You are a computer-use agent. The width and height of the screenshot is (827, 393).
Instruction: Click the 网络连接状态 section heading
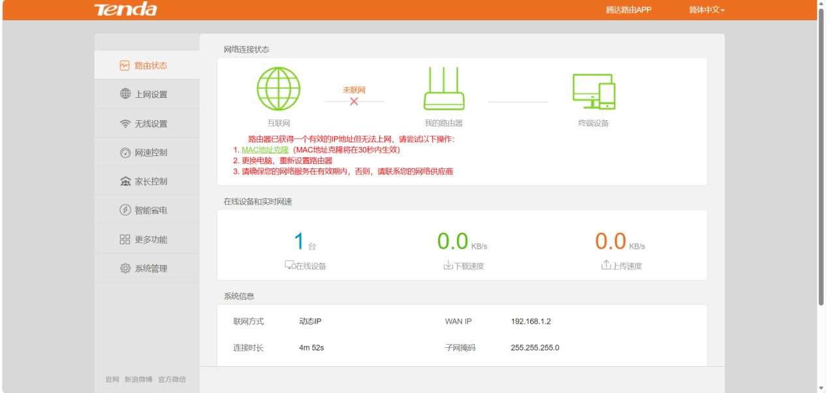click(x=247, y=50)
